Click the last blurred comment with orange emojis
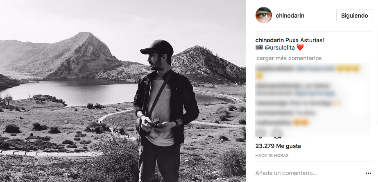Viewport: 378px width, 182px height. tap(282, 123)
